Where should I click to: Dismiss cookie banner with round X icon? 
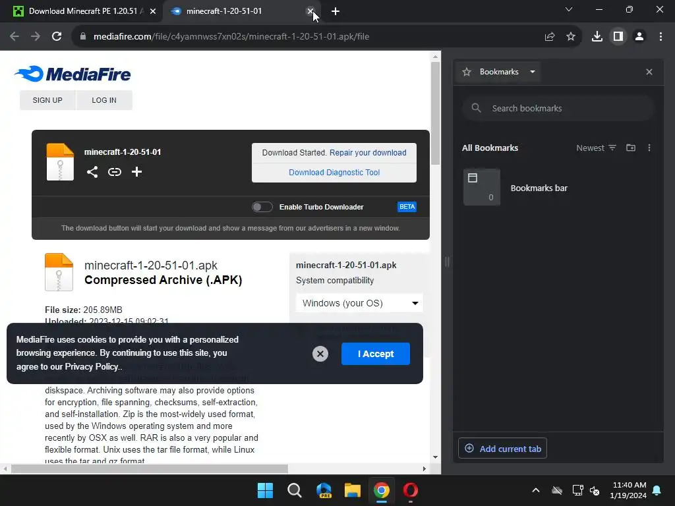coord(320,354)
